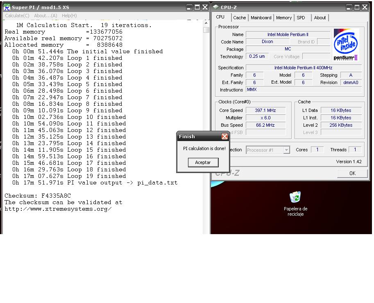The height and width of the screenshot is (303, 374).
Task: Click the Name field Intel Mobile Pentium II
Action: pos(288,34)
